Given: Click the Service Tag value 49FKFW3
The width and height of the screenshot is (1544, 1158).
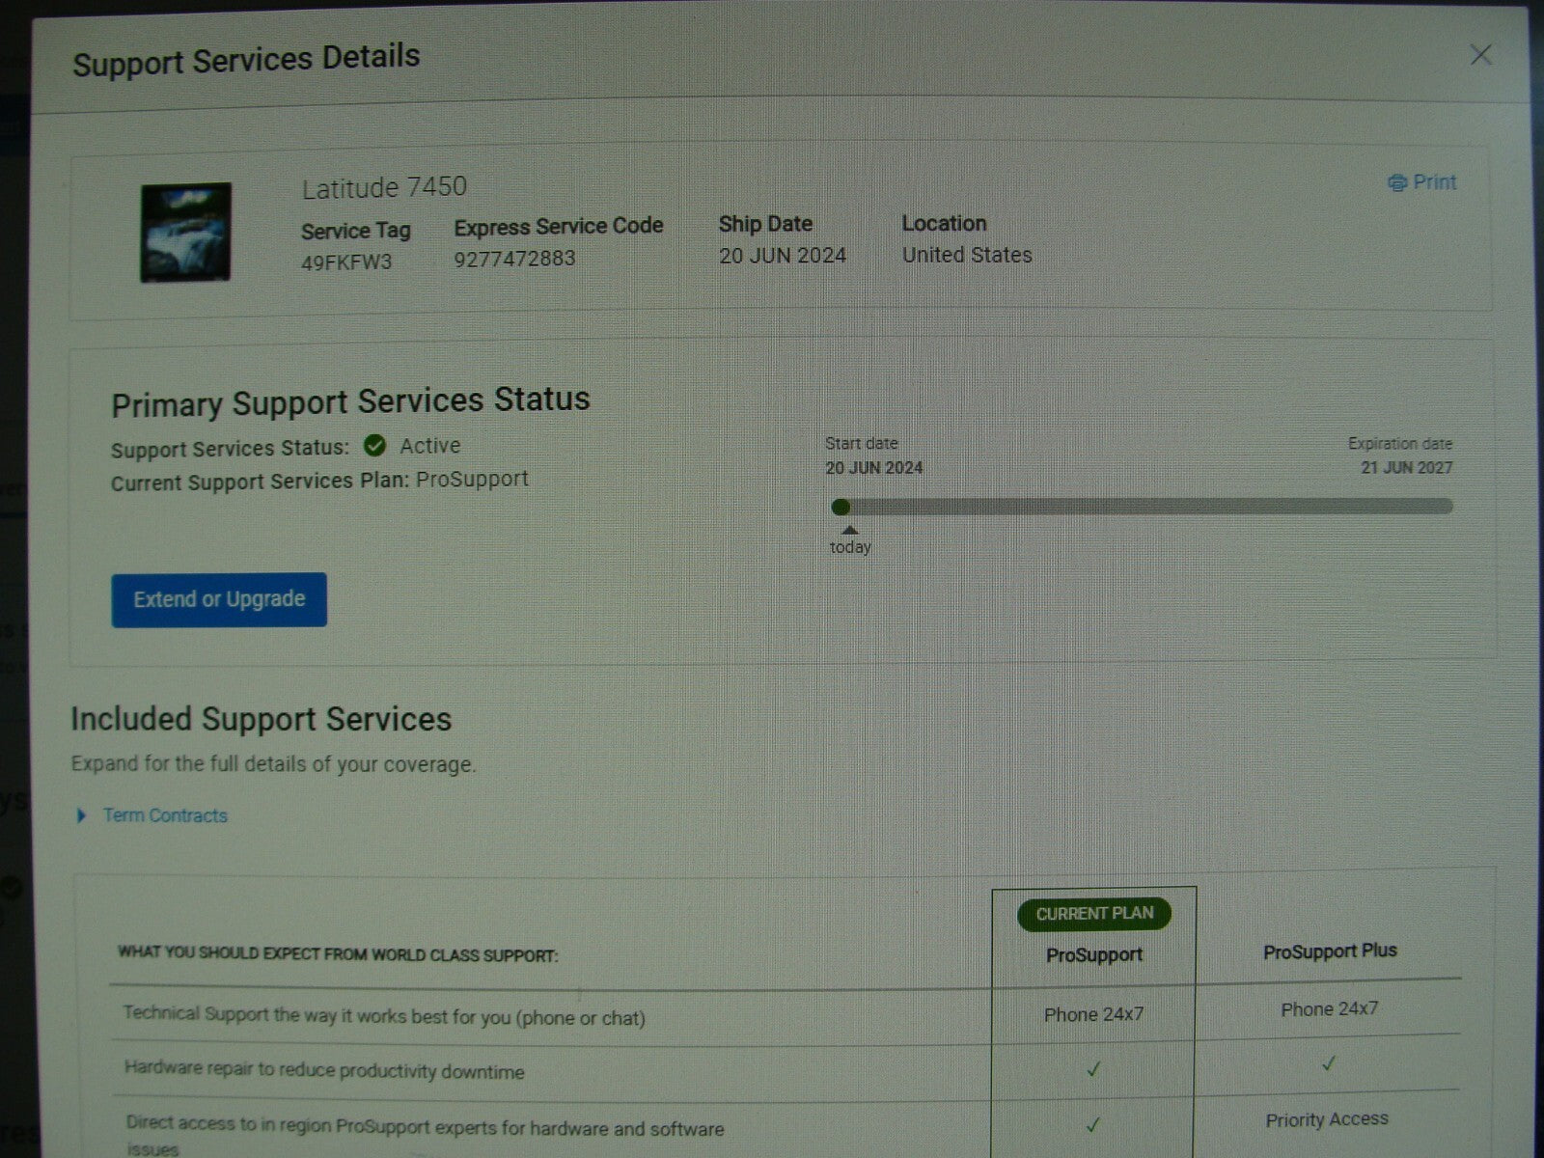Looking at the screenshot, I should pyautogui.click(x=346, y=262).
